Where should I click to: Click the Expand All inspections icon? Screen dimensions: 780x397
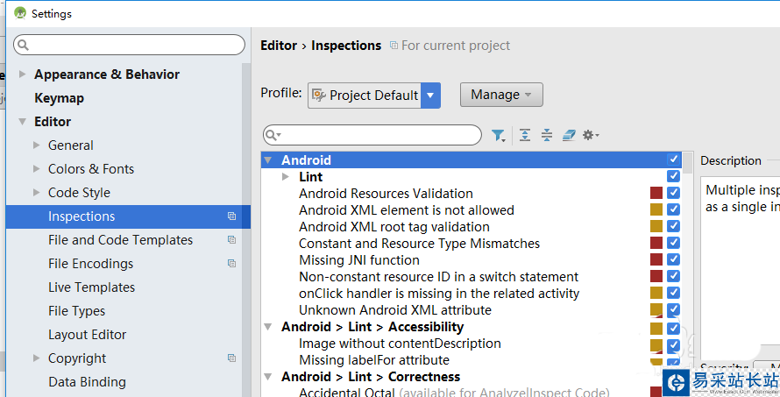click(x=525, y=135)
